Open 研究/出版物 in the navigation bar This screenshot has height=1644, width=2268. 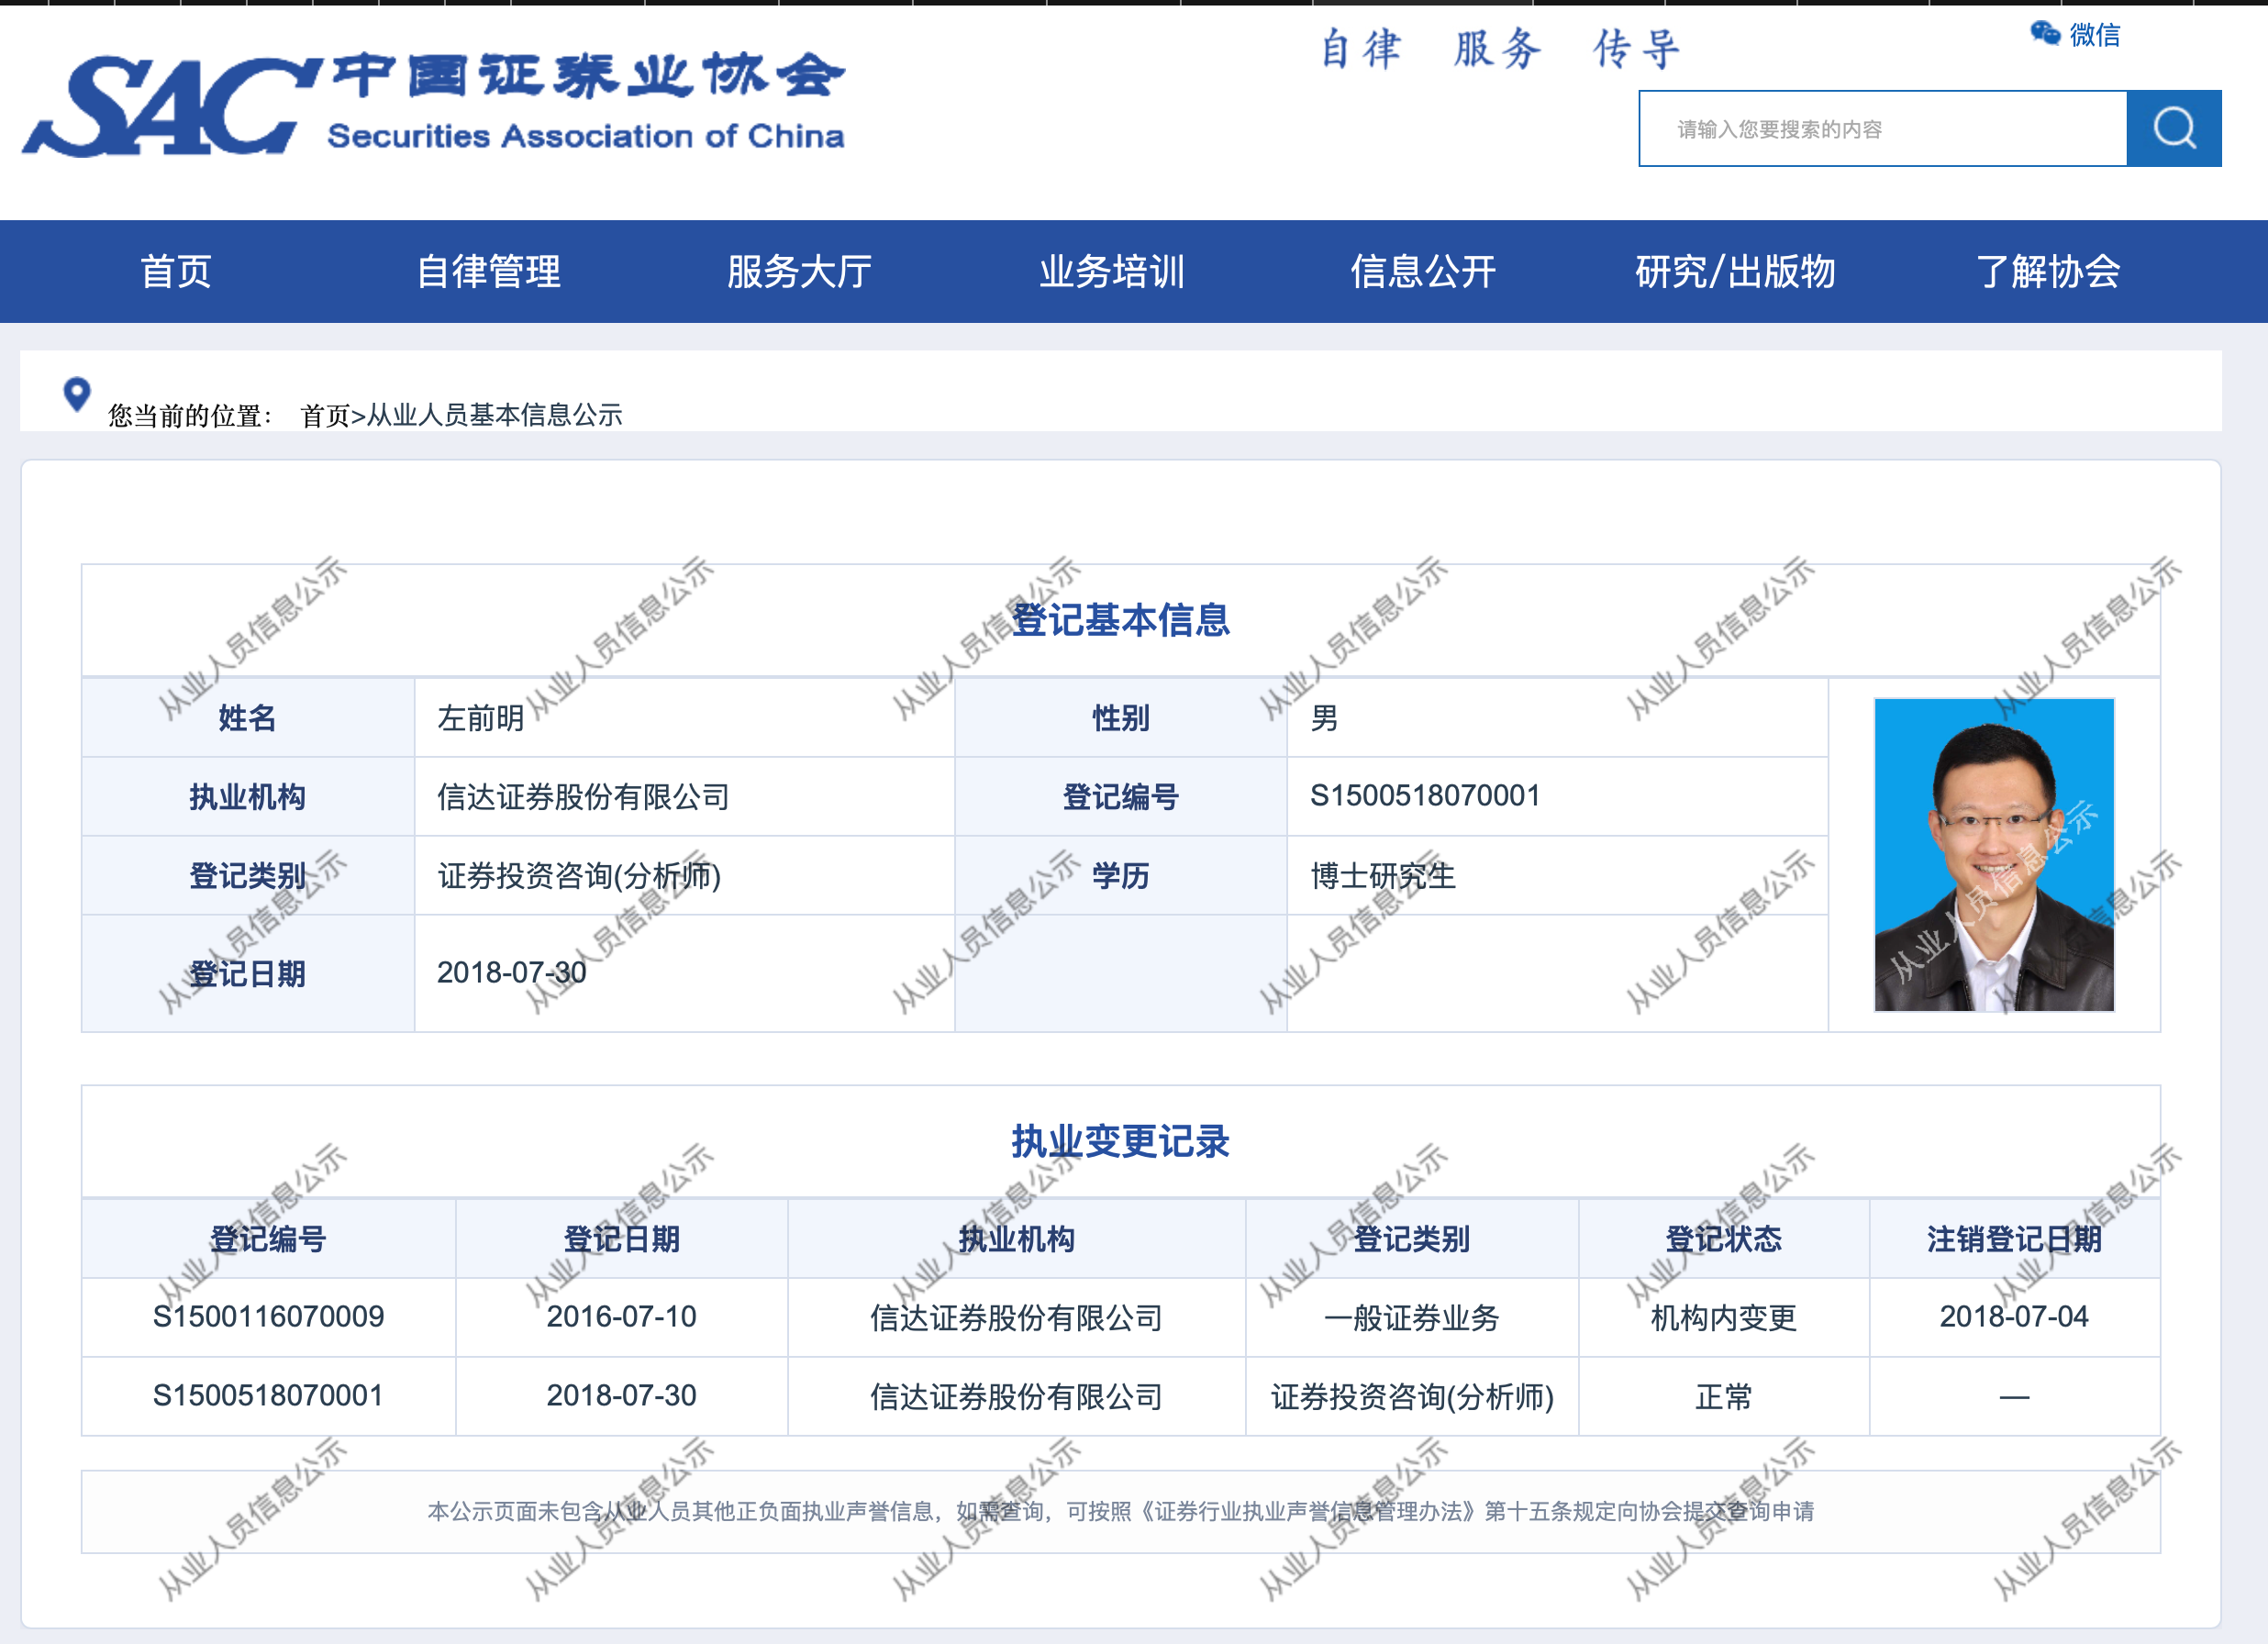[1735, 272]
